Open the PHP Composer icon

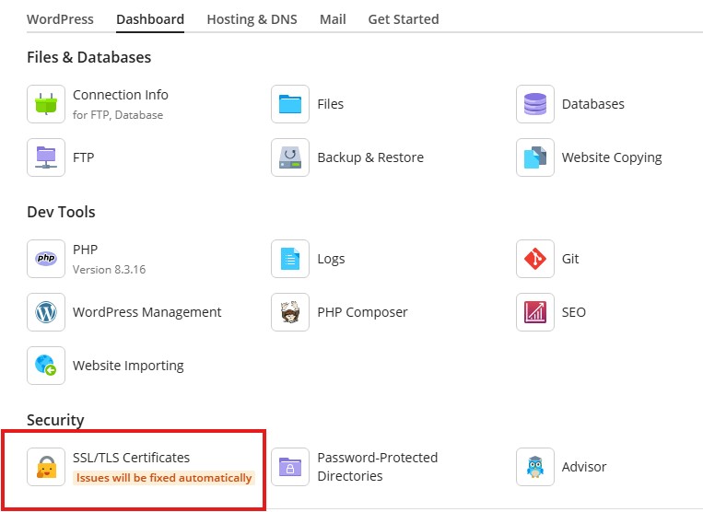coord(290,312)
